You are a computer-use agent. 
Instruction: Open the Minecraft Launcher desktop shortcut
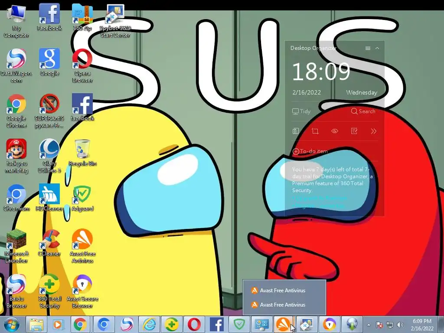(x=16, y=246)
